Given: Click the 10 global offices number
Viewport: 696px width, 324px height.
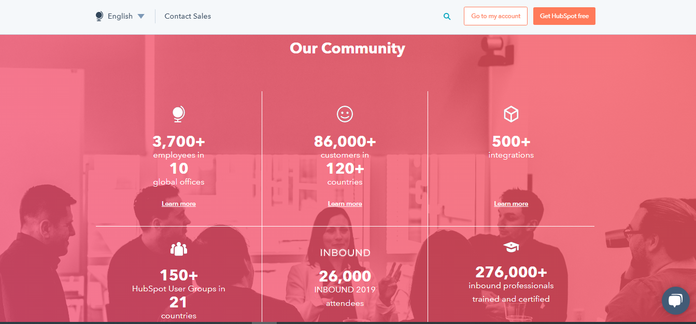Looking at the screenshot, I should click(x=179, y=168).
